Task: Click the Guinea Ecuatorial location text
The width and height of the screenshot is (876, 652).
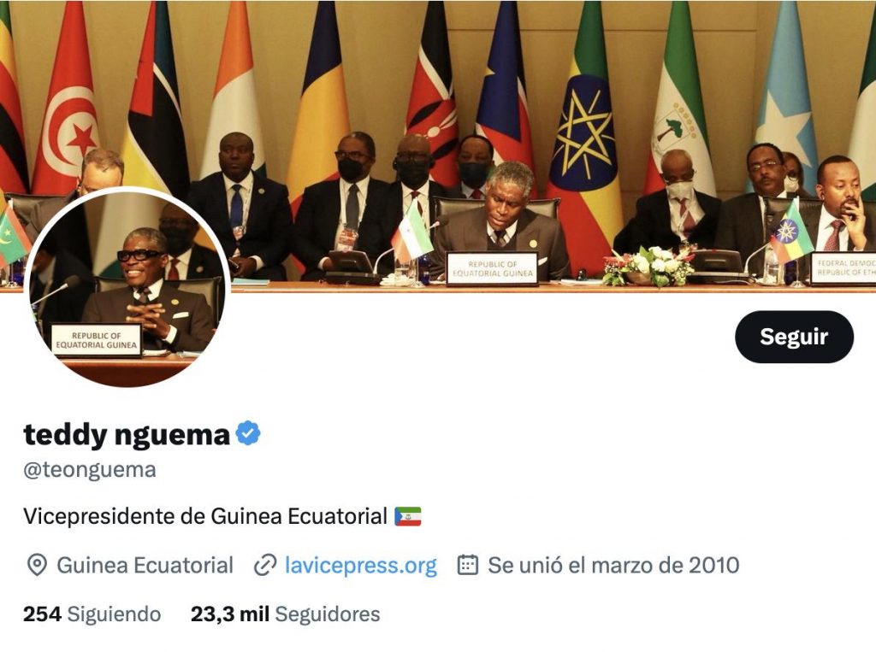Action: pyautogui.click(x=145, y=566)
